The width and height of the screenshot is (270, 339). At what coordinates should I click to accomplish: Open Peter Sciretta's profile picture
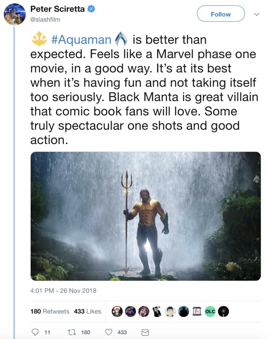pyautogui.click(x=13, y=15)
